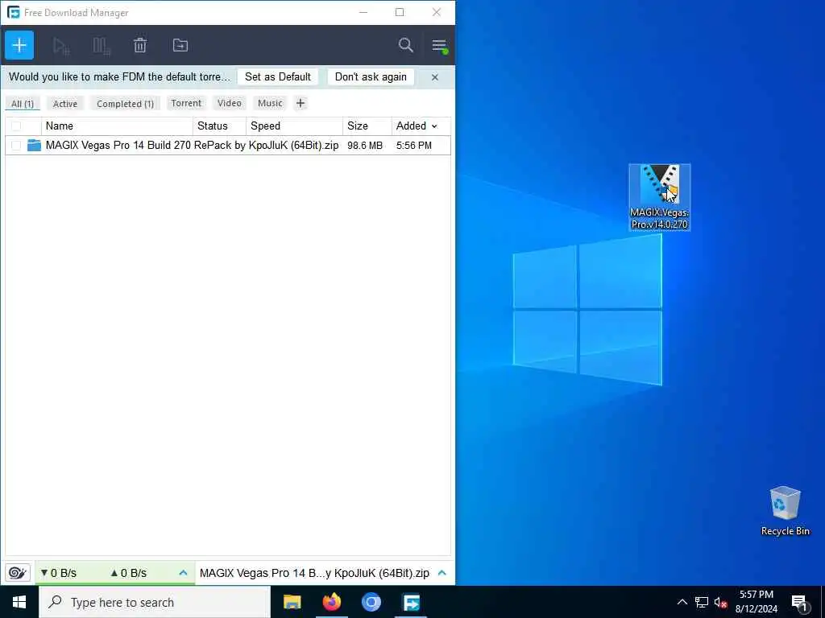Open the notification center icon

pos(799,603)
